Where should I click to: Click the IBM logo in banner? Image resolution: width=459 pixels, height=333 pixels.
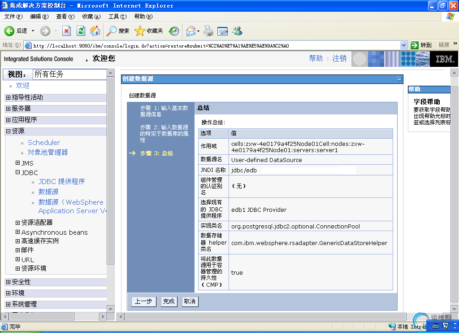tap(445, 59)
